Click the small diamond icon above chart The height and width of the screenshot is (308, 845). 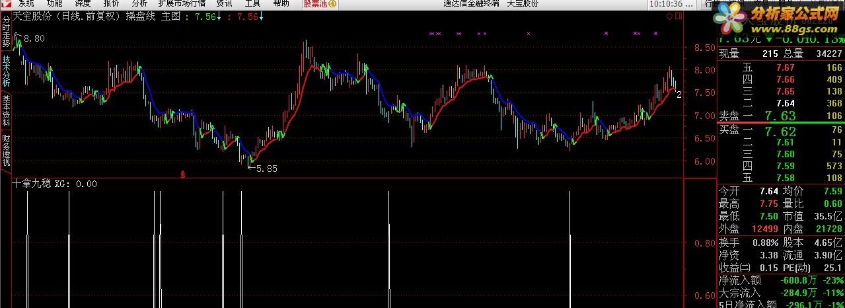pos(669,16)
